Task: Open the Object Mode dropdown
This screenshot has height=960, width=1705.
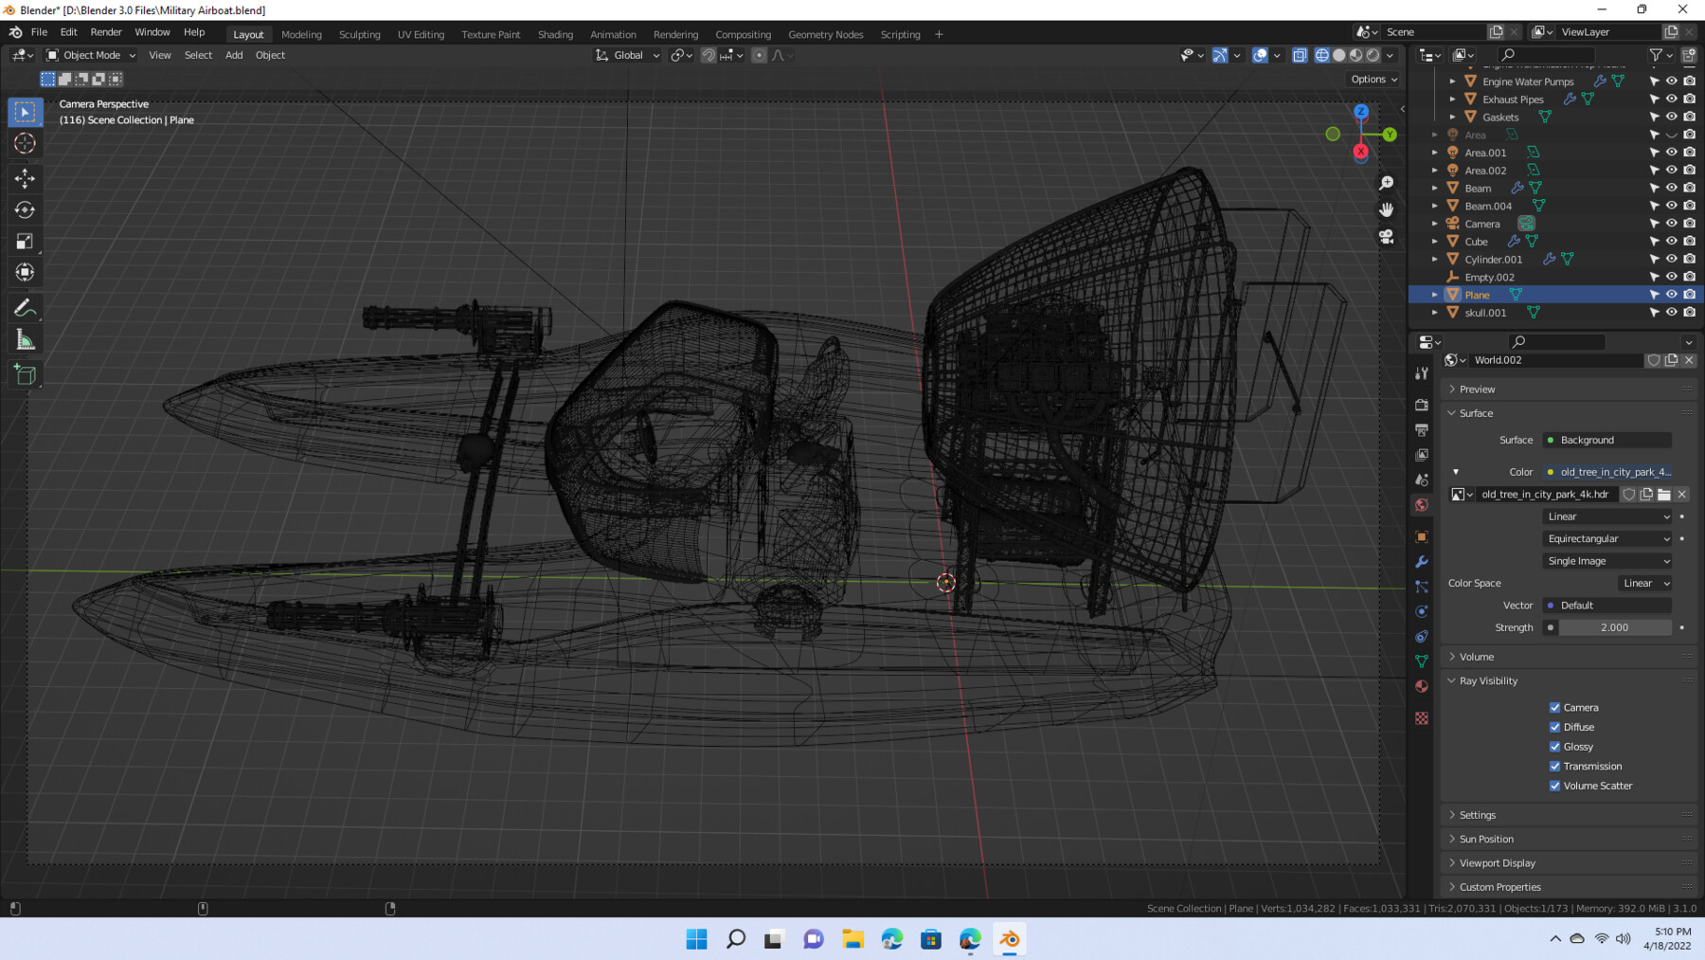Action: point(90,55)
